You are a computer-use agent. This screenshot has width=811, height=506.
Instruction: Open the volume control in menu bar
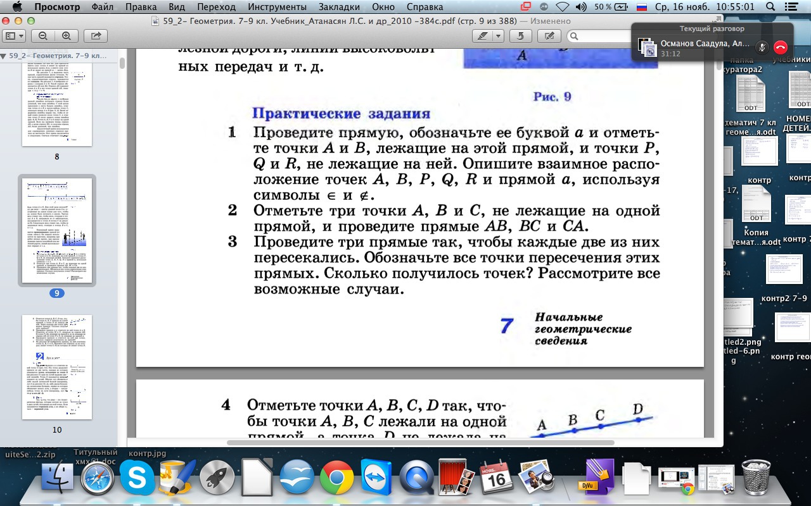coord(580,7)
